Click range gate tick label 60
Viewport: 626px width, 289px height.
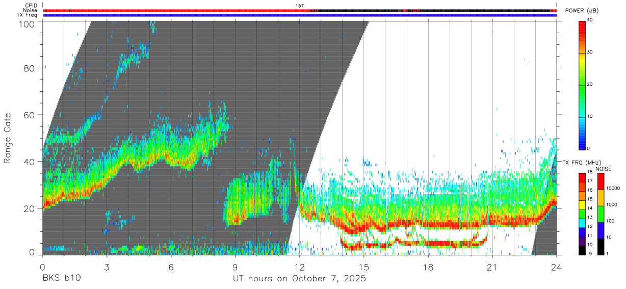pyautogui.click(x=30, y=115)
